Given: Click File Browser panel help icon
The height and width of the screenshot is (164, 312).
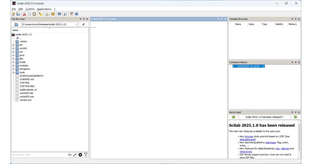Looking at the screenshot, I should tap(80, 19).
